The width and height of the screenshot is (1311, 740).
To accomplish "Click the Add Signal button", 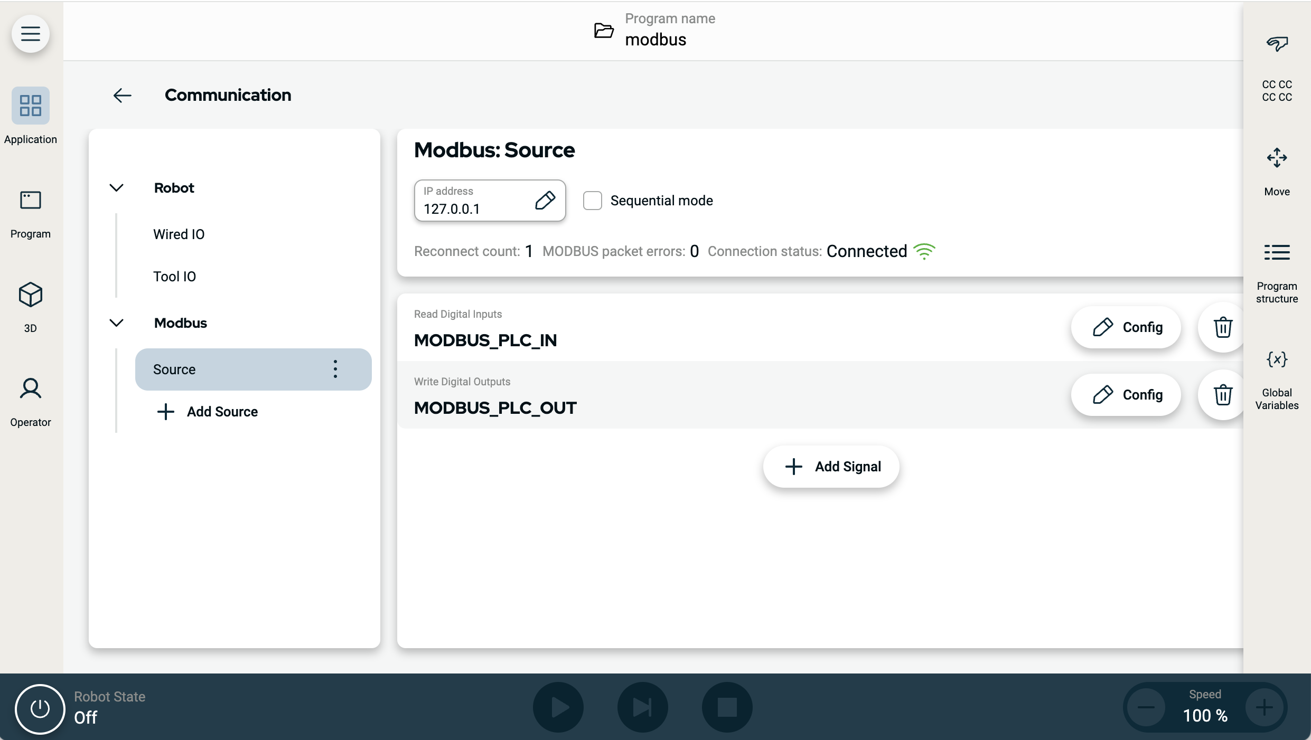I will pyautogui.click(x=831, y=467).
